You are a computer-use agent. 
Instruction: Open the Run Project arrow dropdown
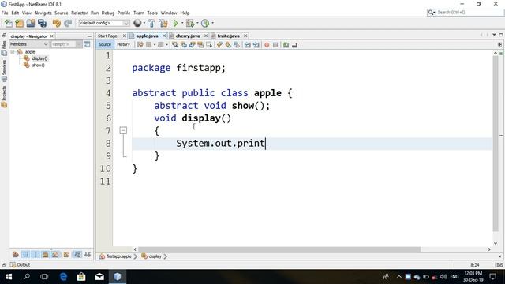tap(182, 23)
